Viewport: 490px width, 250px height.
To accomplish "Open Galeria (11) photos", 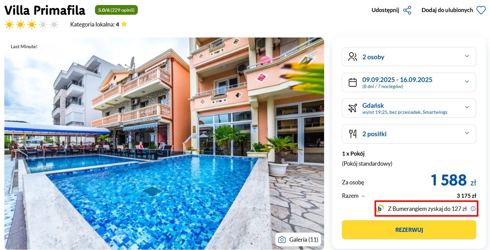I will [x=298, y=240].
